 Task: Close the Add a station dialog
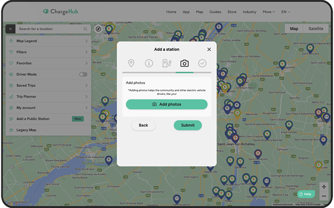click(x=209, y=49)
